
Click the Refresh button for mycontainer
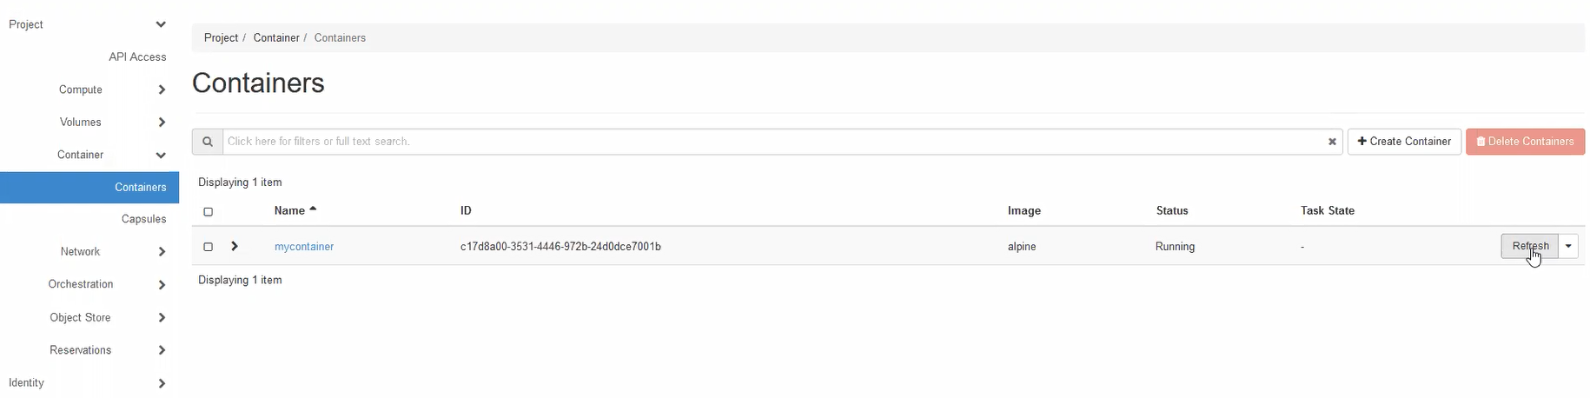click(x=1529, y=246)
